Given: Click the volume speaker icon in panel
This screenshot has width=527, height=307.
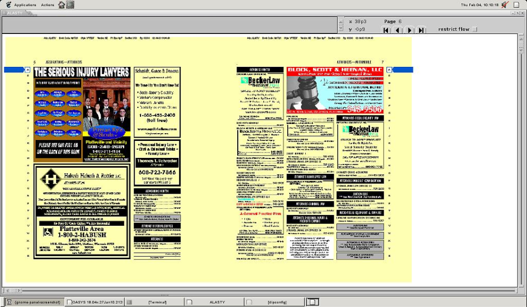Looking at the screenshot, I should coord(505,5).
